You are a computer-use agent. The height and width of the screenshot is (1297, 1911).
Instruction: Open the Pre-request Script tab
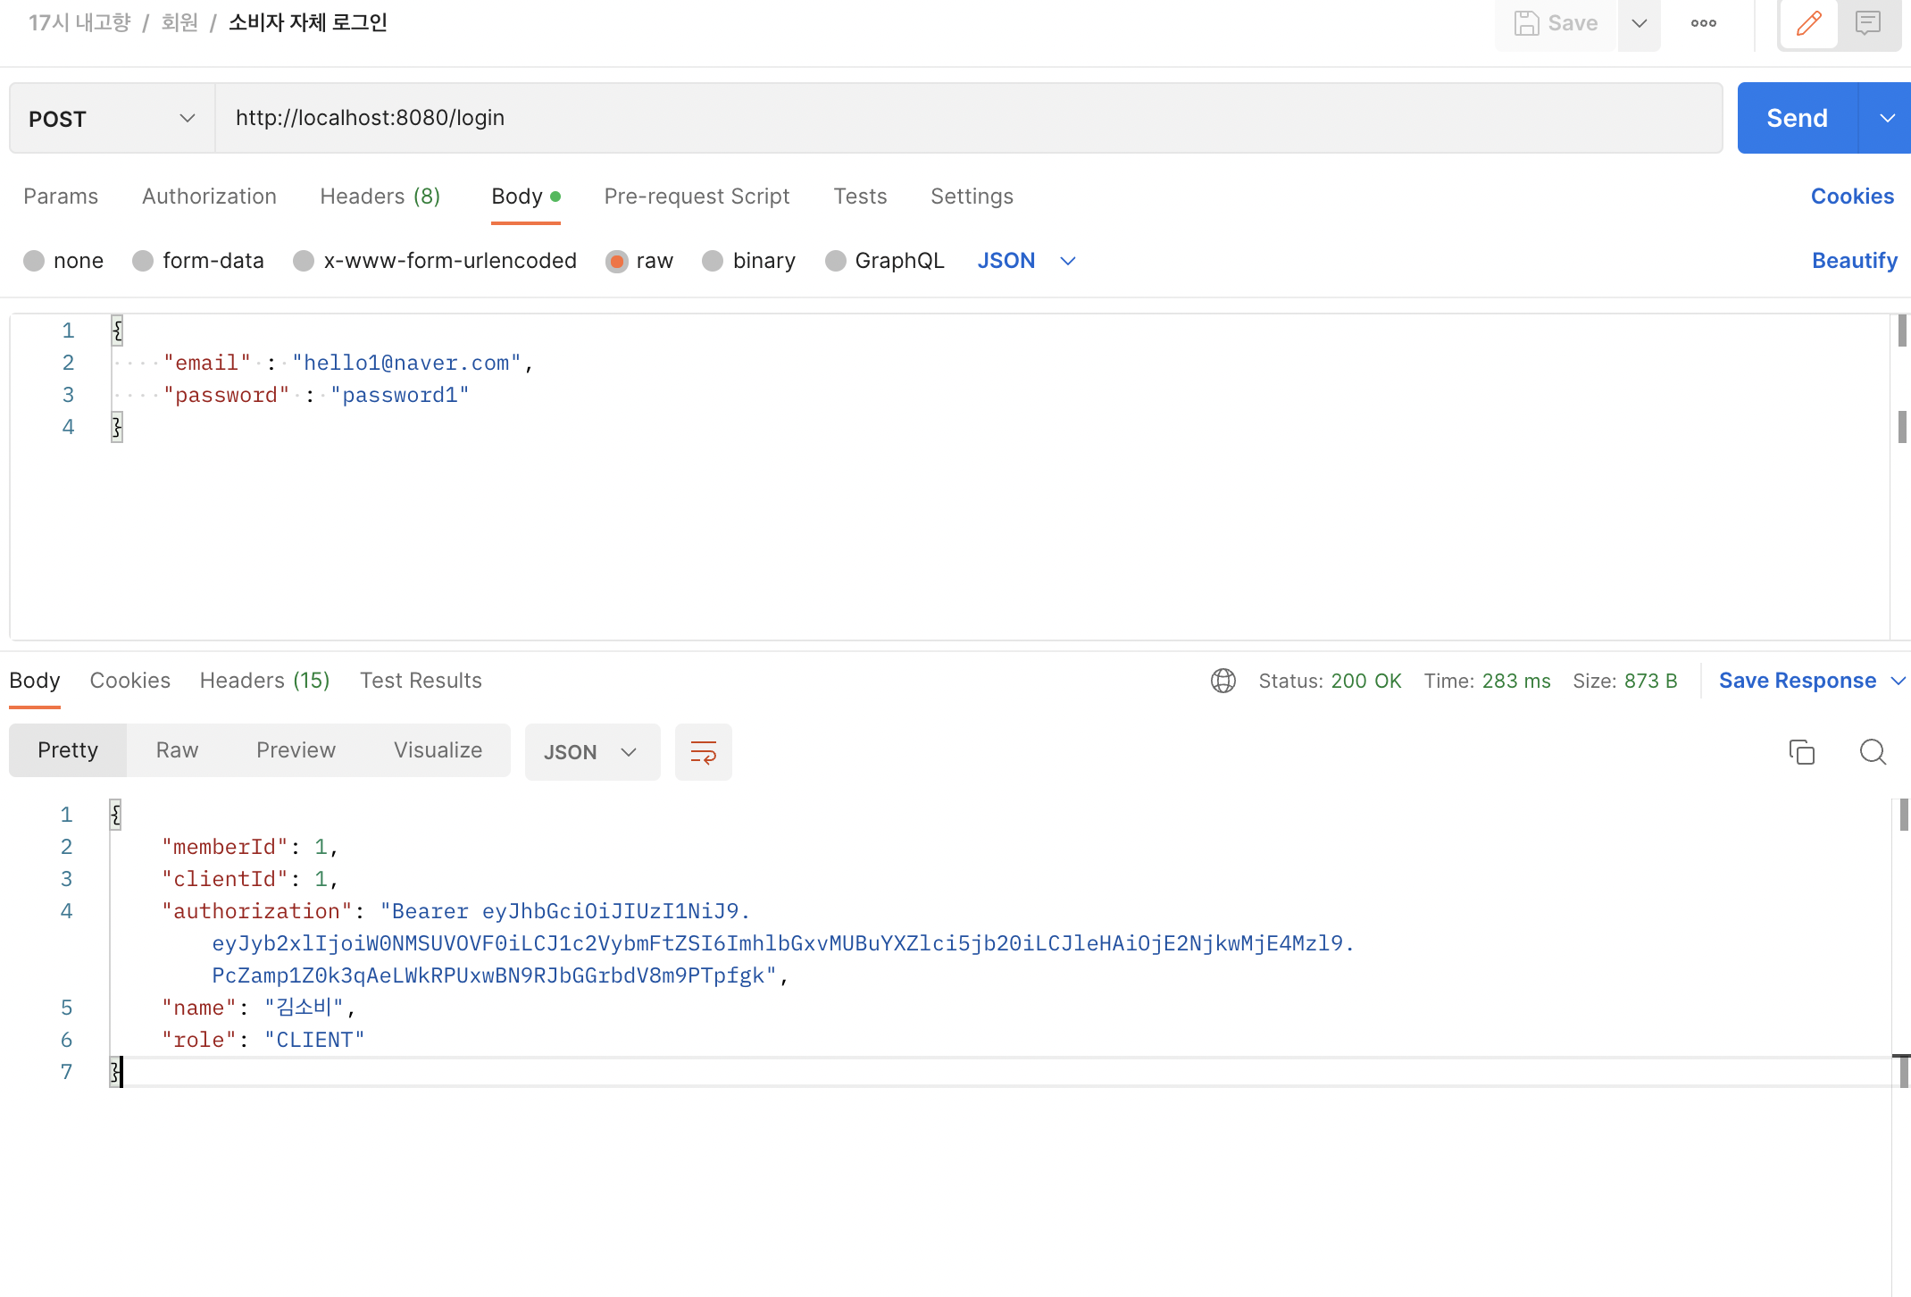697,197
